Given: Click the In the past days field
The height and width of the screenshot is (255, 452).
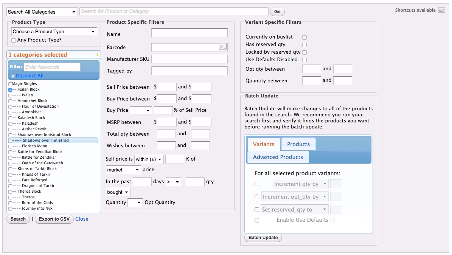Looking at the screenshot, I should pos(142,182).
